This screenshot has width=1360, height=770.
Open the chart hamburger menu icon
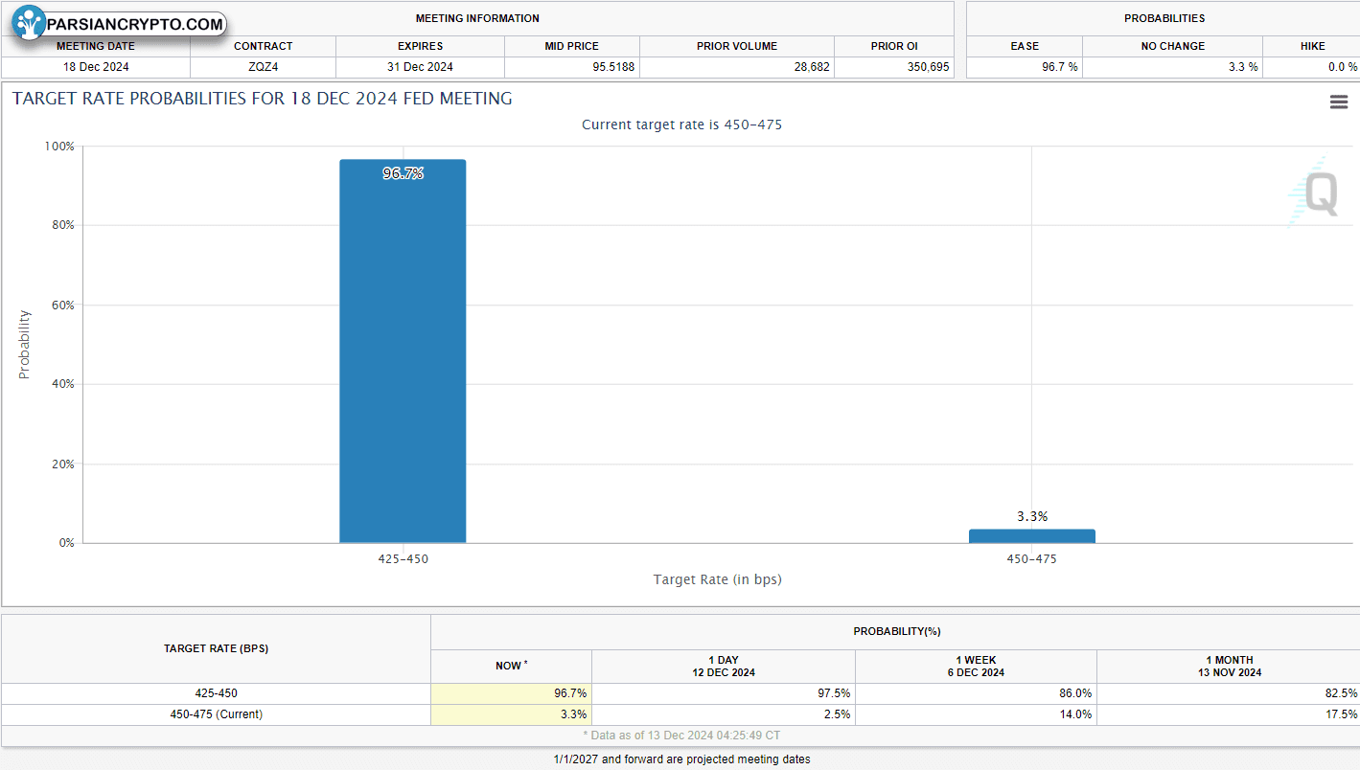point(1339,102)
